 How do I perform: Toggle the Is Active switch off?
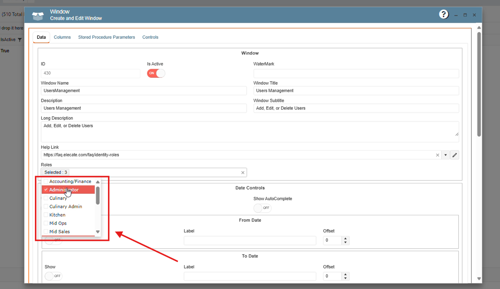[156, 73]
